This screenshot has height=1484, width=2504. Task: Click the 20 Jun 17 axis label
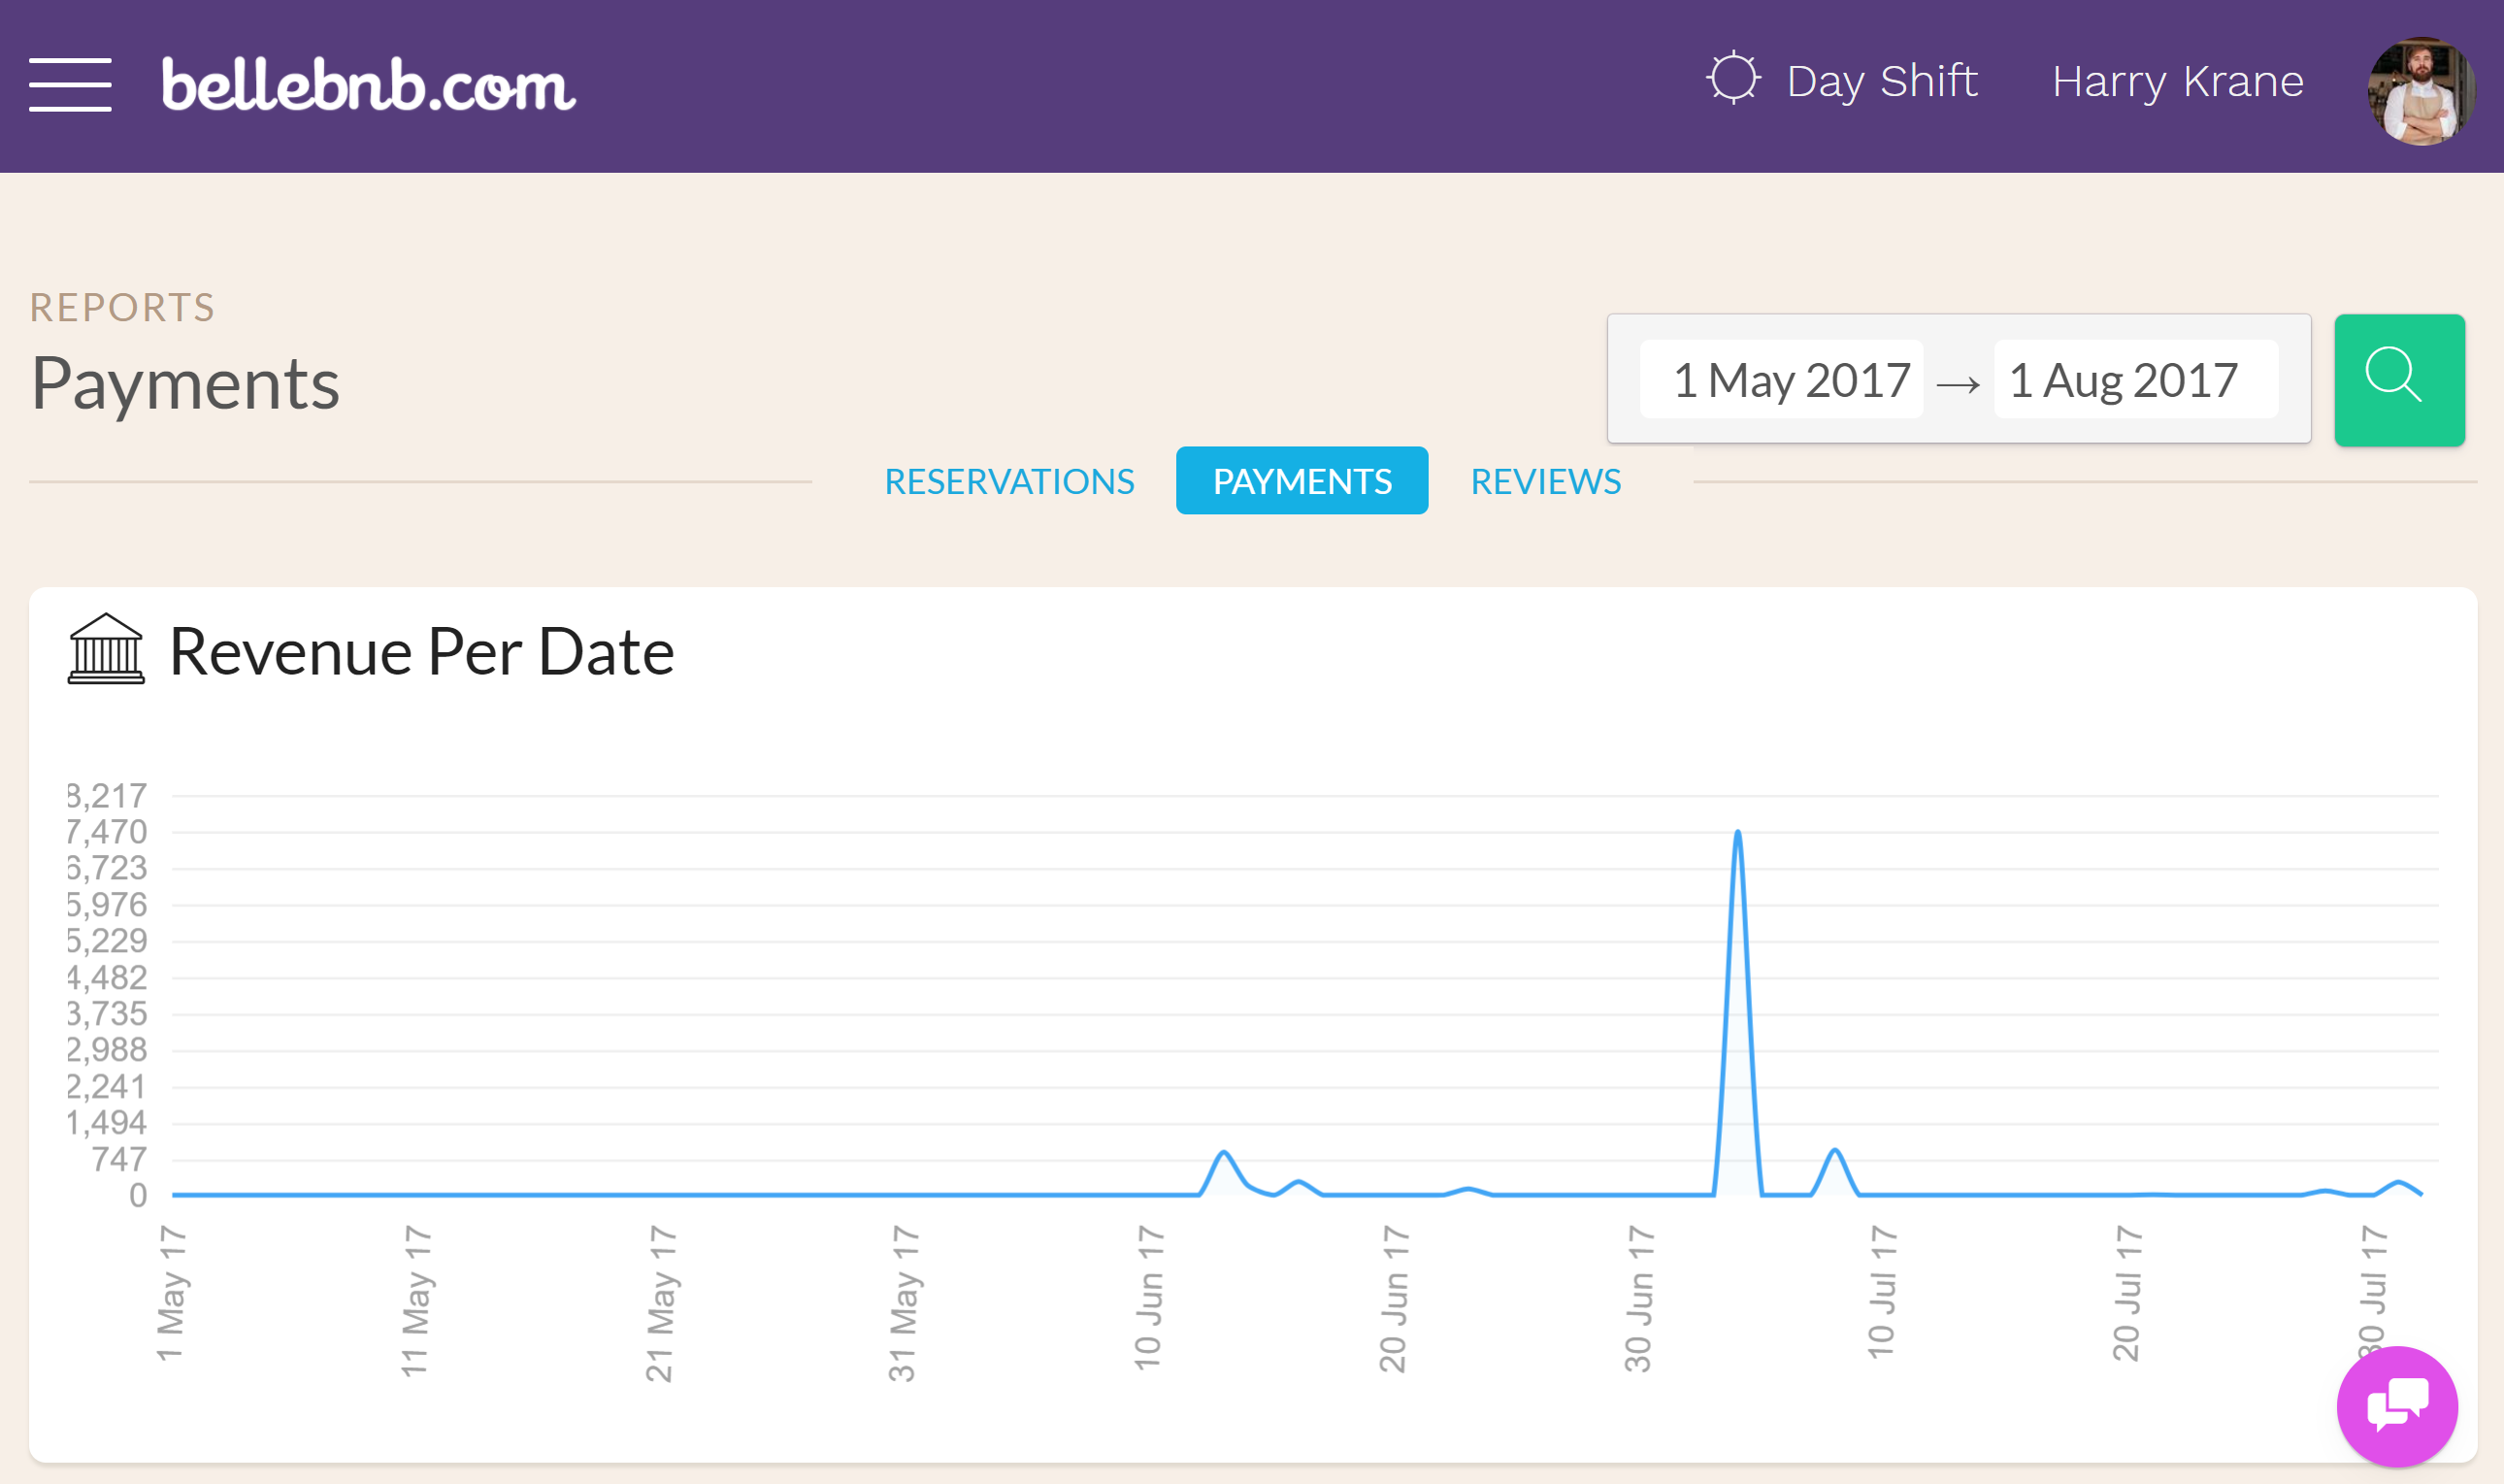point(1393,1298)
